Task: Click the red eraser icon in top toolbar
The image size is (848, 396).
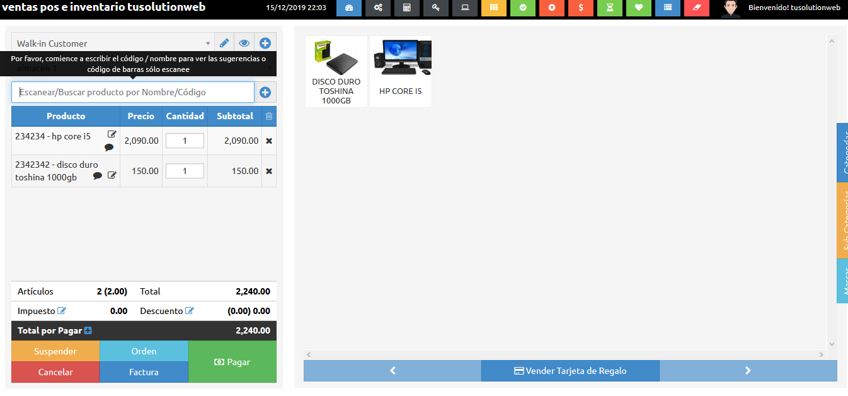Action: [x=696, y=8]
